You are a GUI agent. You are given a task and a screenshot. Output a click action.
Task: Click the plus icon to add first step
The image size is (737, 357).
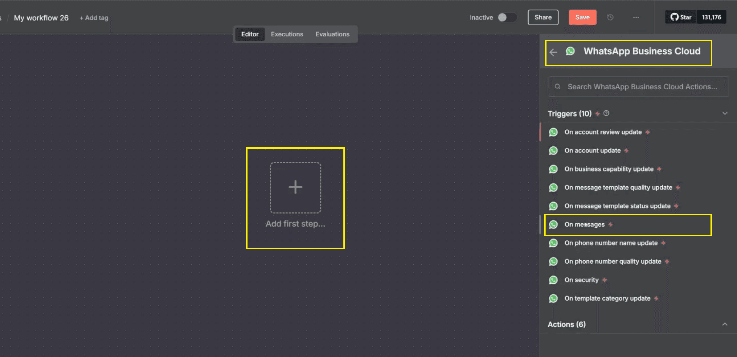[295, 187]
